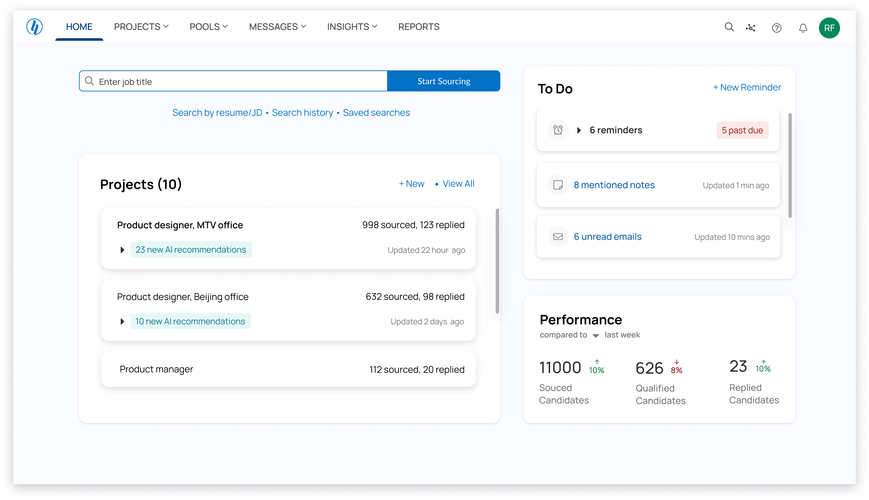Viewport: 869px width, 500px height.
Task: Click the unread emails envelope icon
Action: click(x=558, y=237)
